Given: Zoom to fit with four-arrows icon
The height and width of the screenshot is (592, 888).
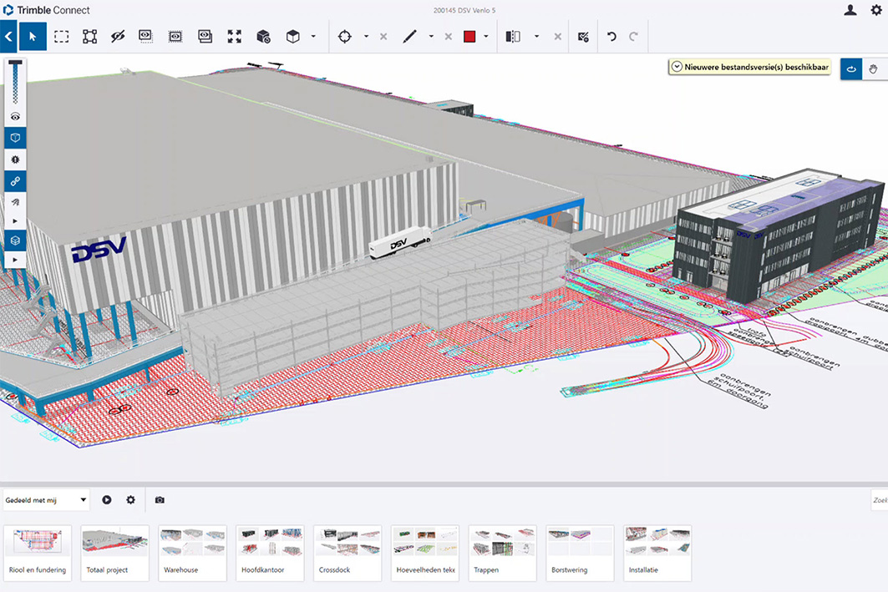Looking at the screenshot, I should coord(235,37).
